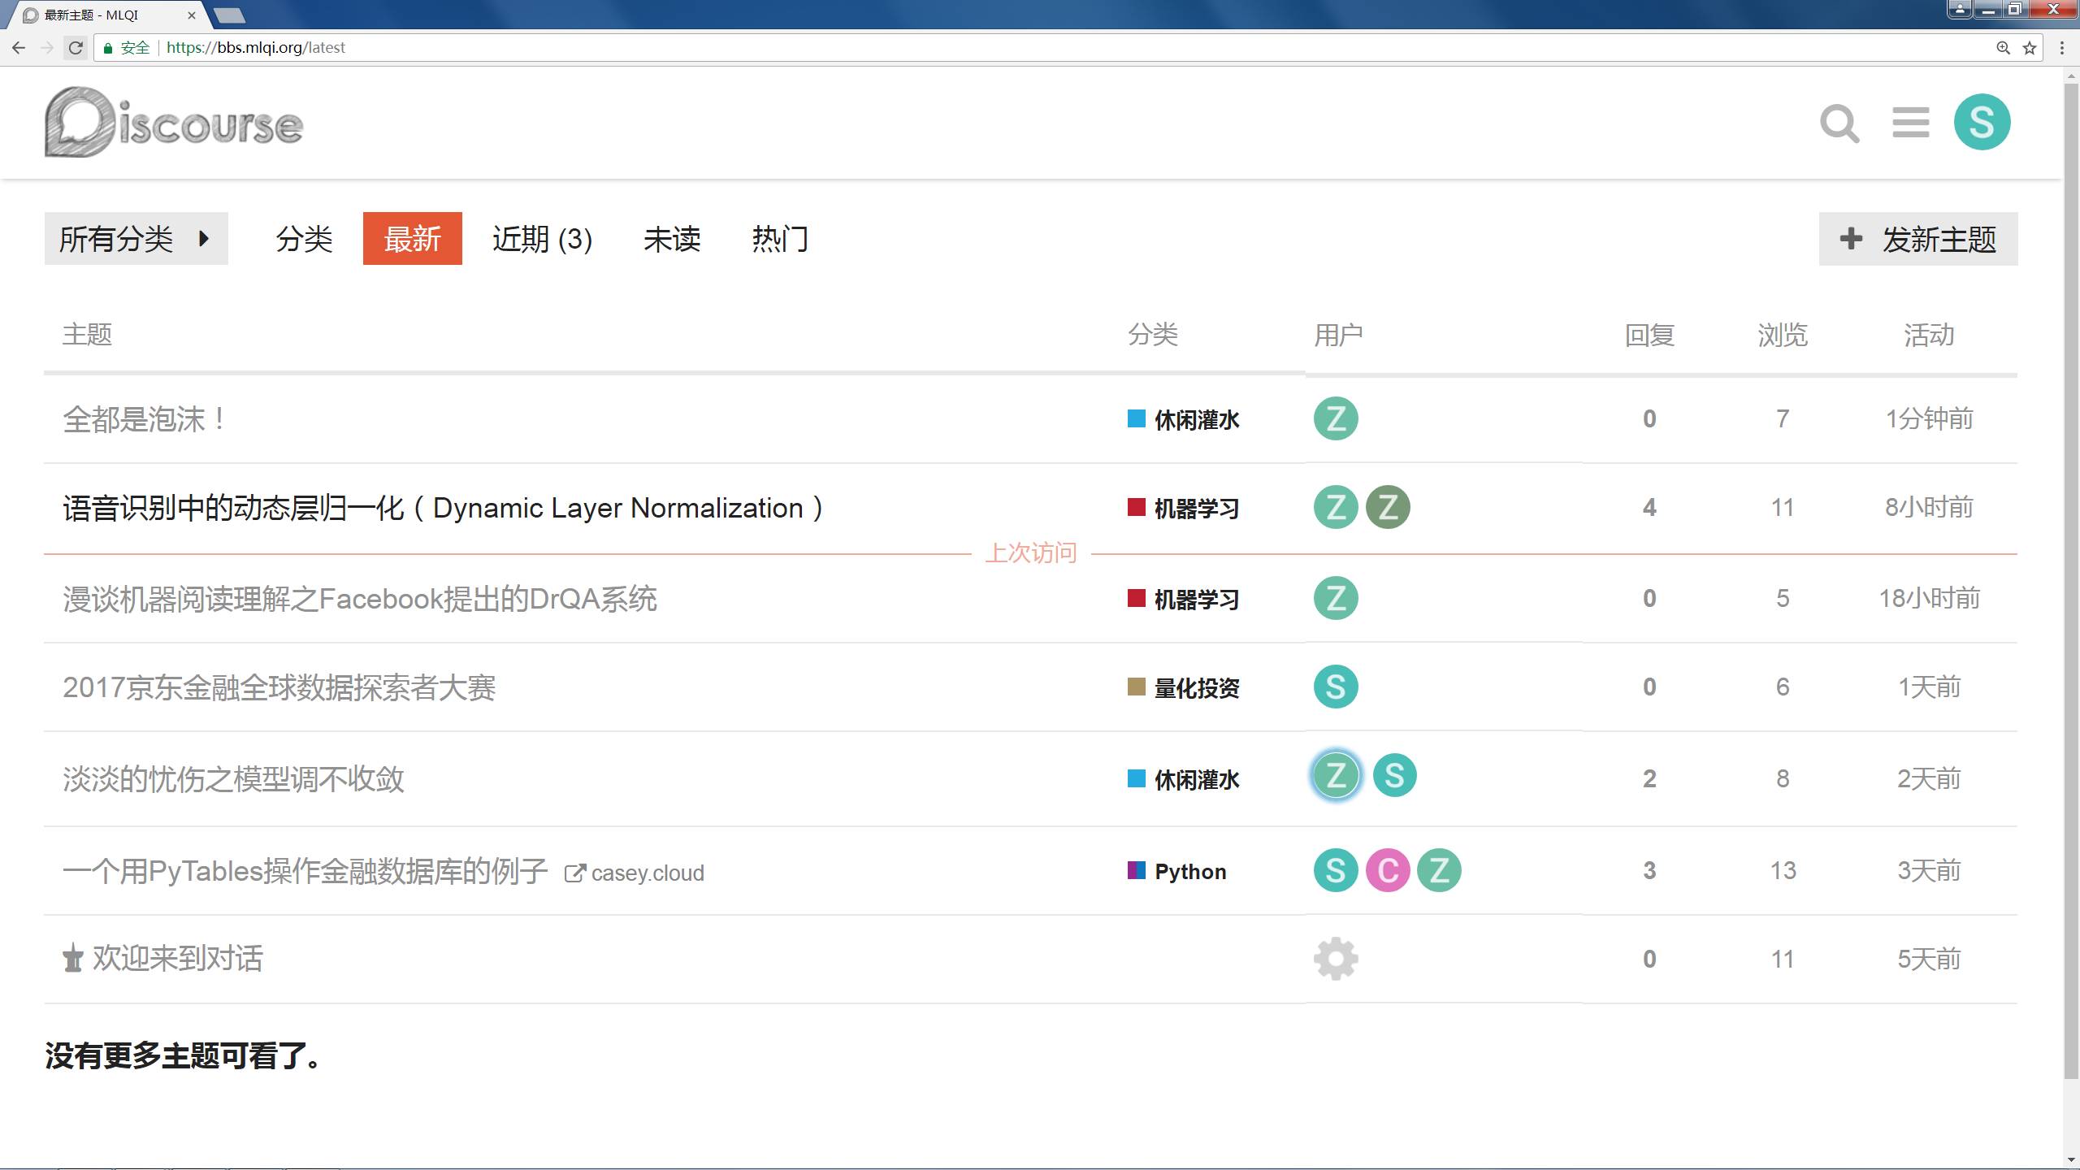Click the 发新主题 new topic button
Screen dimensions: 2080x1170
click(x=1917, y=239)
